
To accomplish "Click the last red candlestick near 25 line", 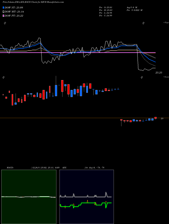I will [155, 118].
